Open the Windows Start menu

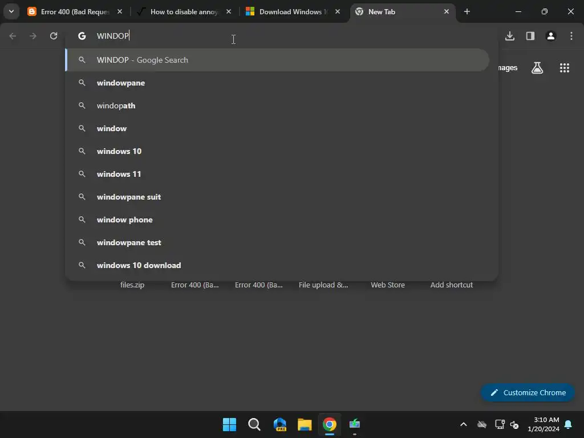pyautogui.click(x=229, y=424)
